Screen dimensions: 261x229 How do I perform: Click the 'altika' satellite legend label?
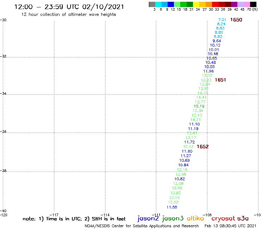pyautogui.click(x=195, y=218)
